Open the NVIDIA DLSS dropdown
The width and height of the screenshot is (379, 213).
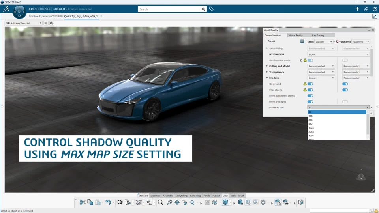pos(338,54)
